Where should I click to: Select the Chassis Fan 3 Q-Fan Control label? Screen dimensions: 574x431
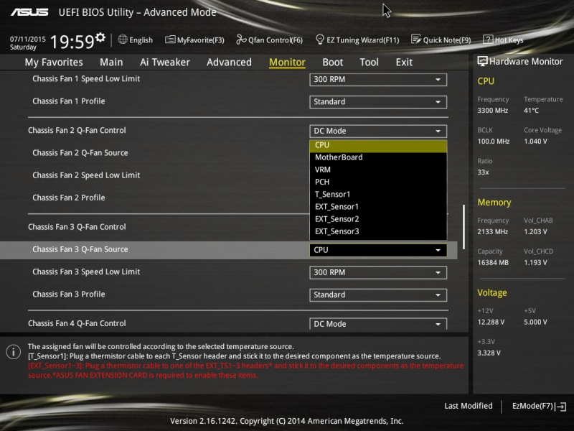(x=77, y=227)
